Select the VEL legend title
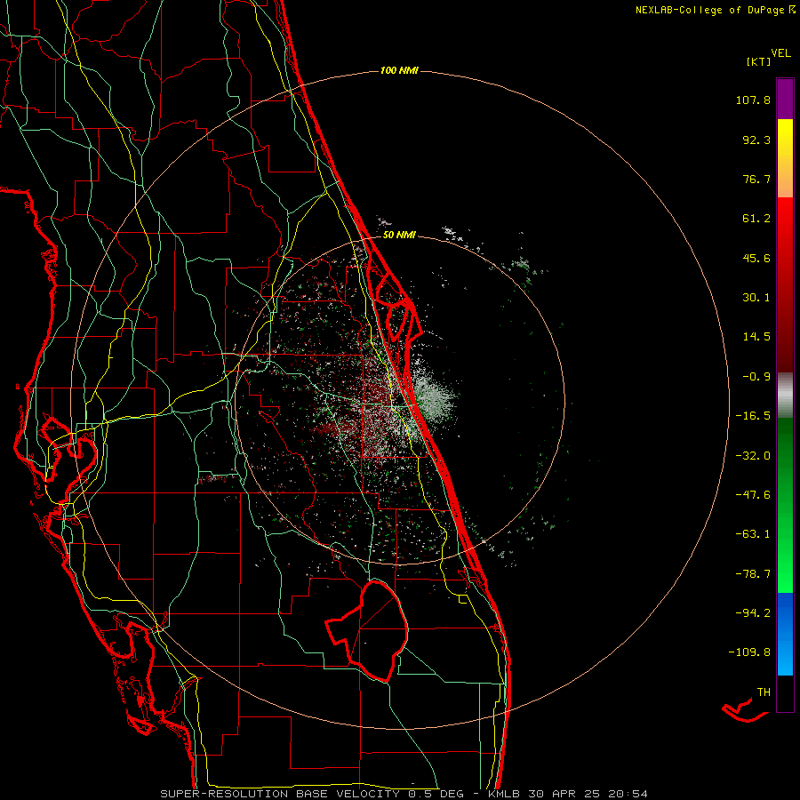This screenshot has width=800, height=800. point(780,52)
